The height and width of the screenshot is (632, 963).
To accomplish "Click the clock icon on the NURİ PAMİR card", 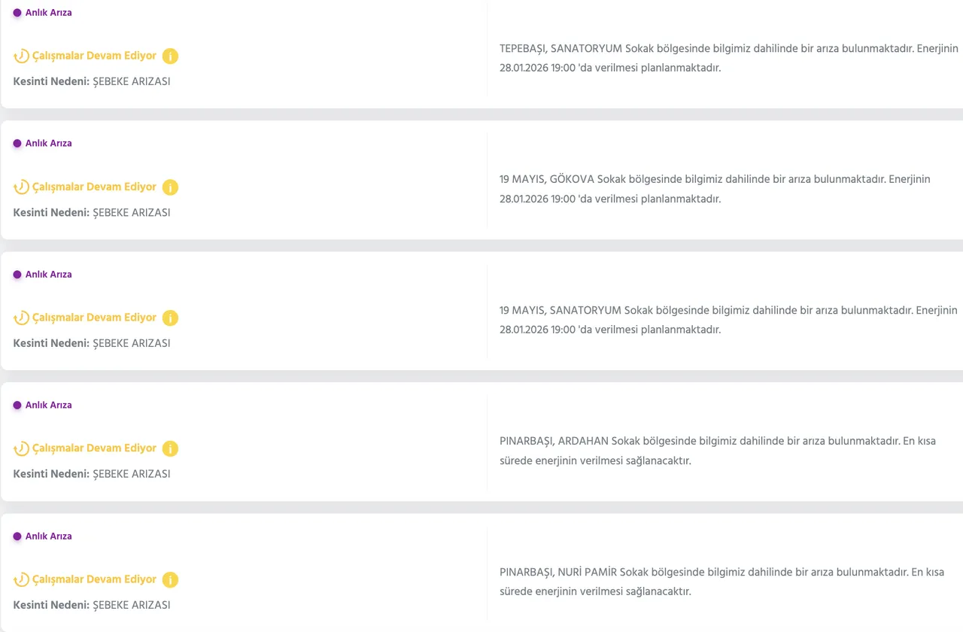I will tap(22, 580).
